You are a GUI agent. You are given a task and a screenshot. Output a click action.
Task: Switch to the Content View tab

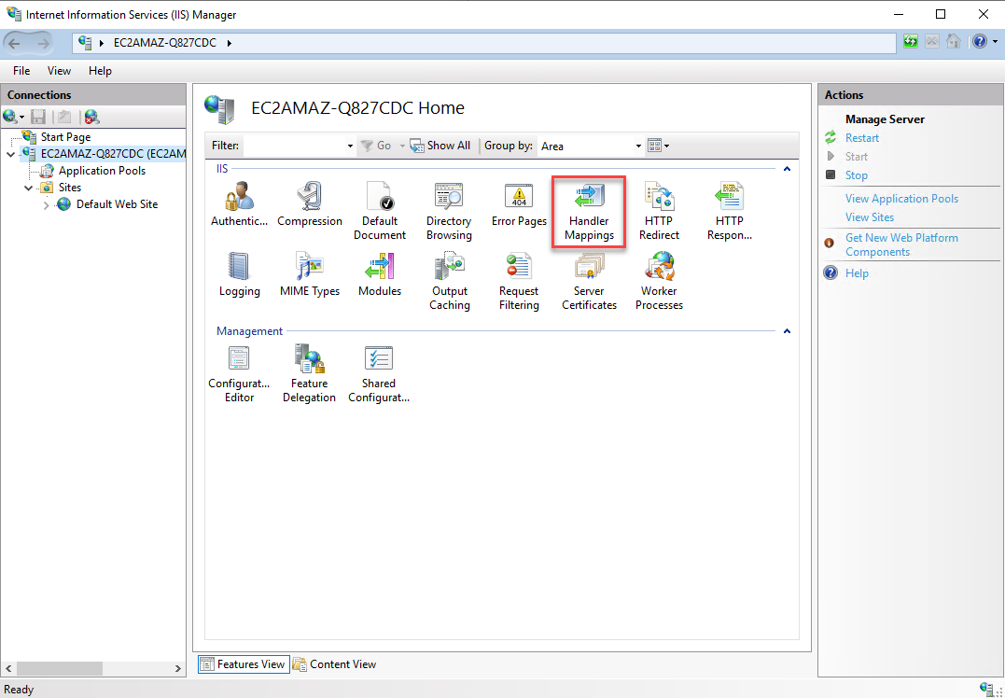334,664
